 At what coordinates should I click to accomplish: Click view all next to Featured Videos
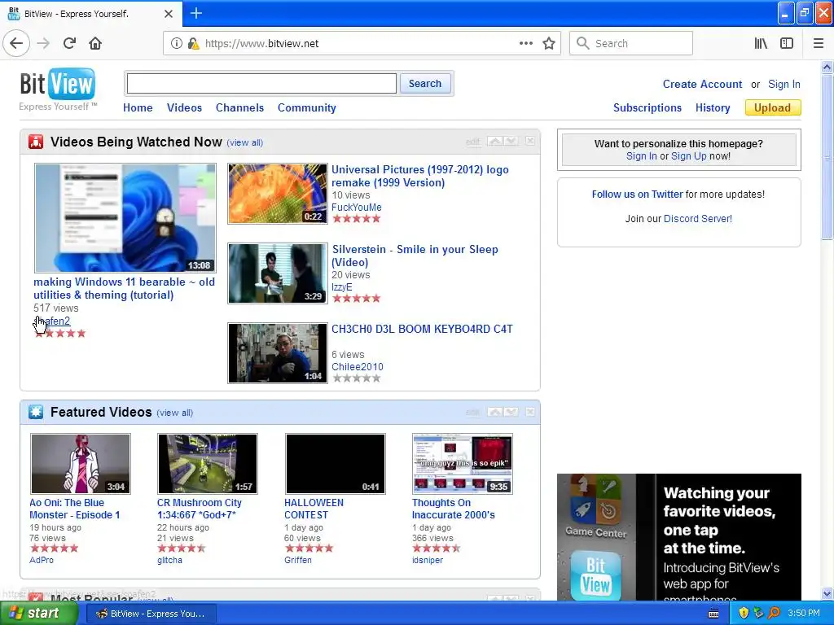point(174,413)
